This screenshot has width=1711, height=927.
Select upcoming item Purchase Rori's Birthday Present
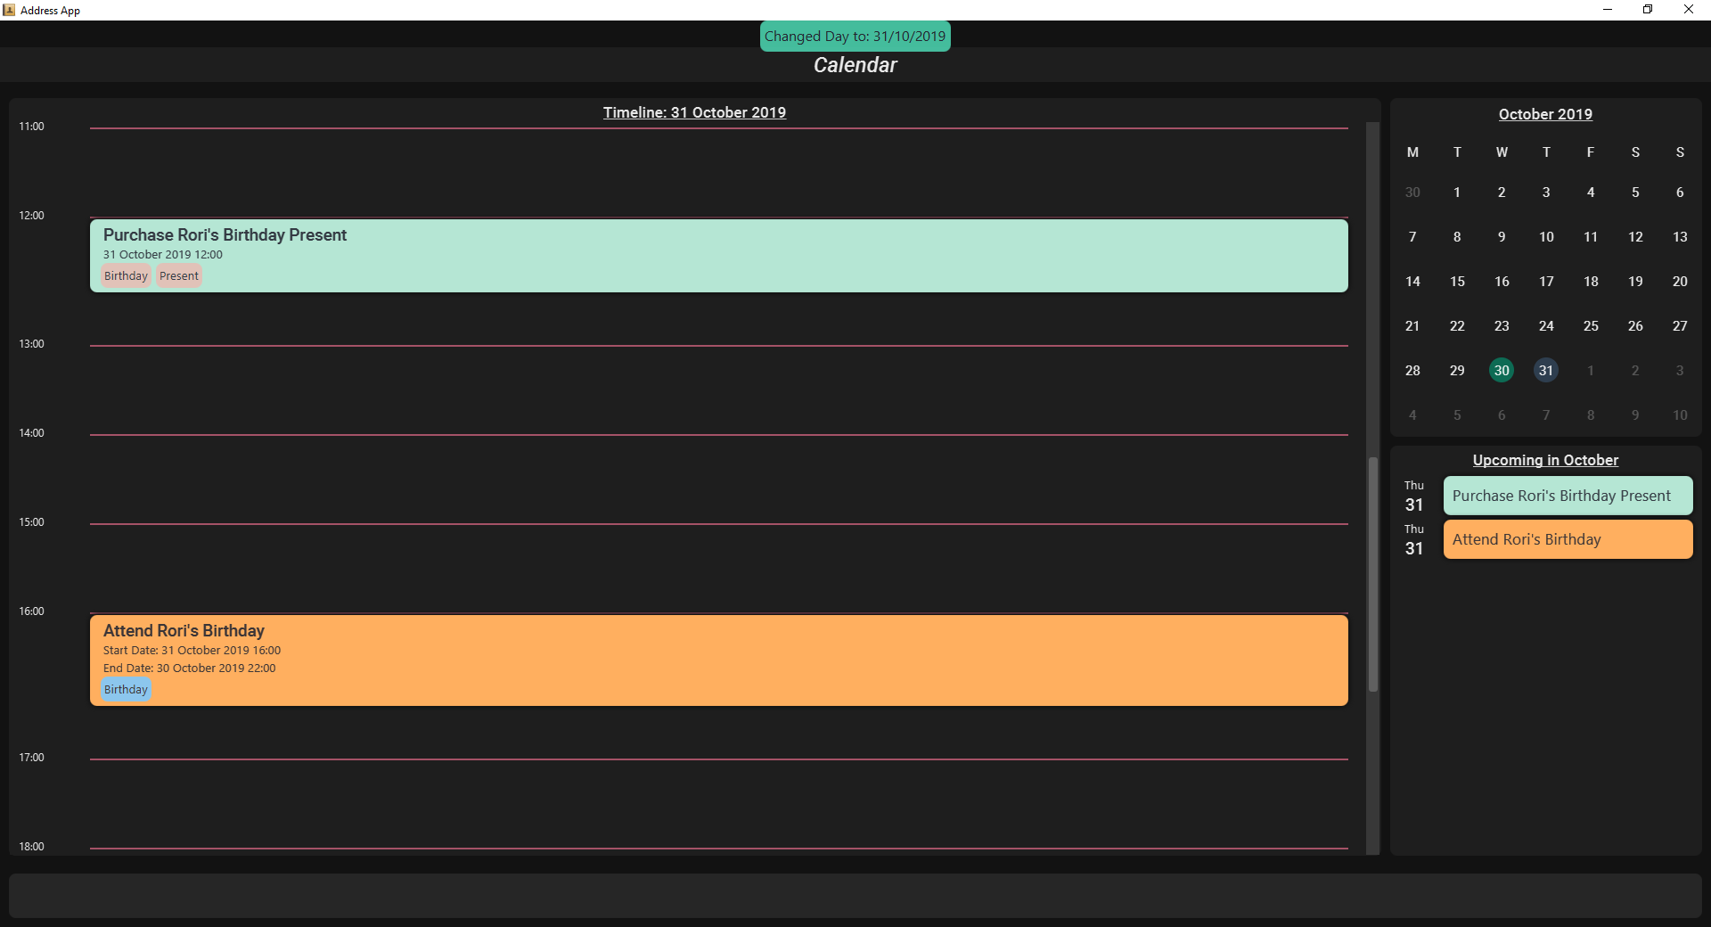click(x=1568, y=496)
